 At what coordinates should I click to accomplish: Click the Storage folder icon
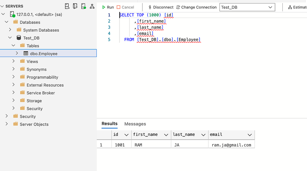tap(22, 101)
